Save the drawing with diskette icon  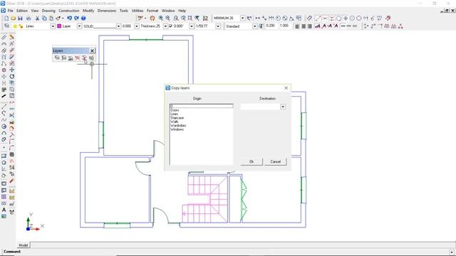pos(20,18)
